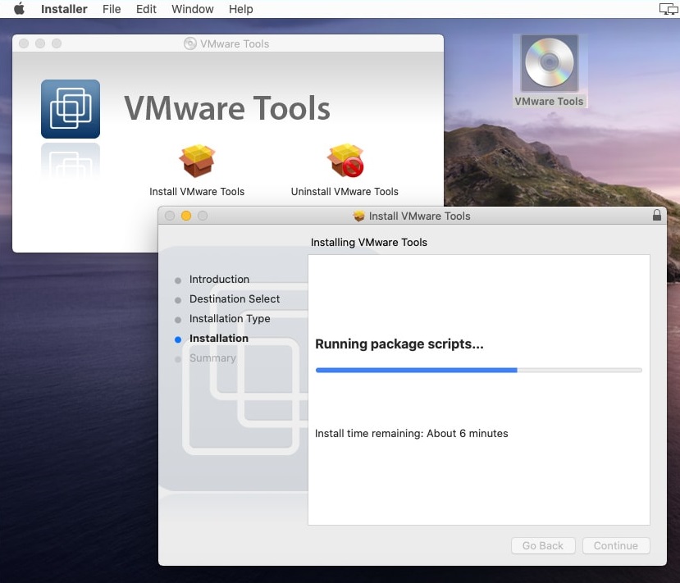Click the Installing VMware Tools title text

point(368,242)
